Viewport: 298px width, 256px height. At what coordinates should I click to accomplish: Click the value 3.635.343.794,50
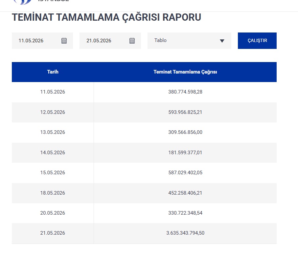pos(185,233)
